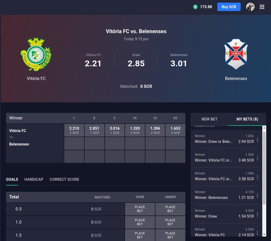Click scrollbar down arrow in My Bets

coord(264,235)
